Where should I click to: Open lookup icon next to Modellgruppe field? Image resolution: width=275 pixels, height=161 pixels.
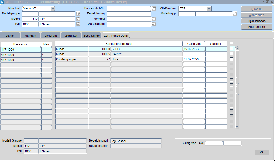pyautogui.click(x=78, y=14)
